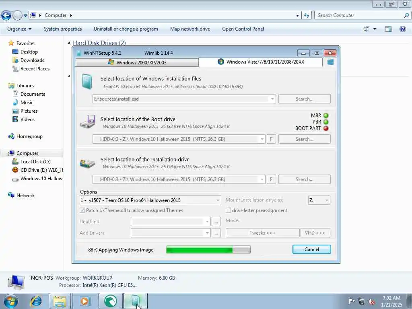The image size is (412, 309).
Task: Click the Explorer back arrow button
Action: [6, 16]
